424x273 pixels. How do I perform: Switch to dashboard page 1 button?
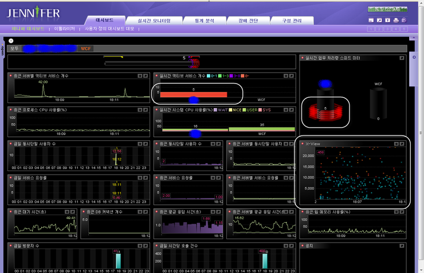click(x=371, y=29)
